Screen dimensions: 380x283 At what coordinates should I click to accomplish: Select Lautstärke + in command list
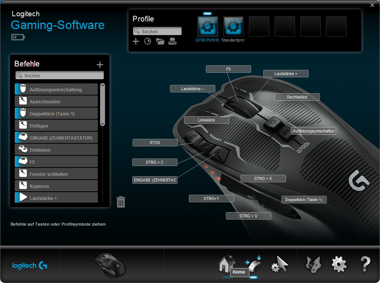[56, 198]
